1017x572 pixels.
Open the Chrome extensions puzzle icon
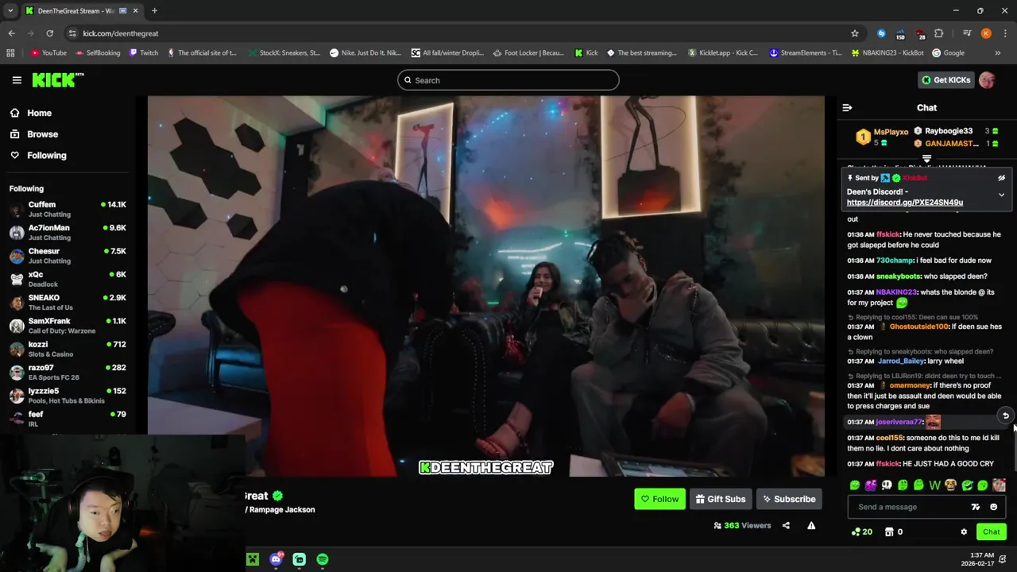[x=939, y=33]
